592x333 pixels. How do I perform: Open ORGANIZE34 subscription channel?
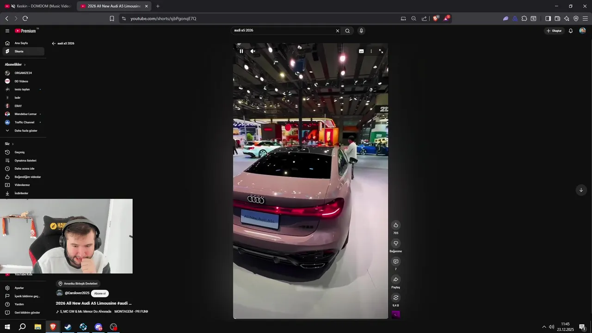pos(22,73)
